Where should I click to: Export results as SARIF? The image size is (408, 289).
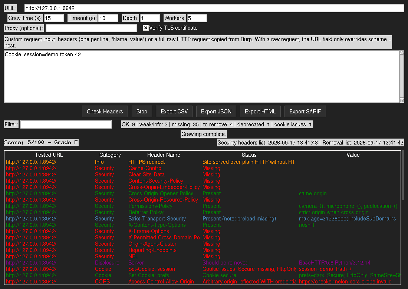305,112
